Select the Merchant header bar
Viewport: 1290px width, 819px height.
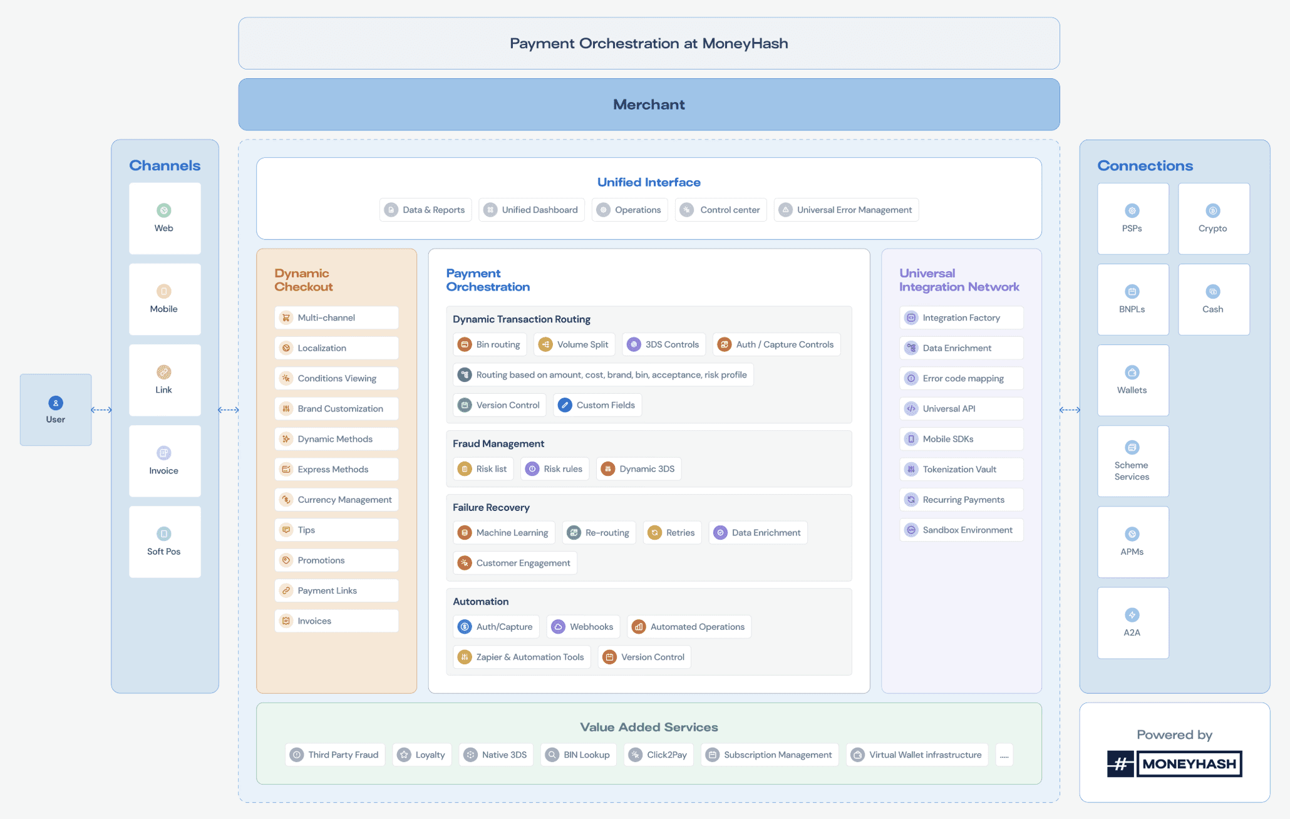[x=649, y=105]
